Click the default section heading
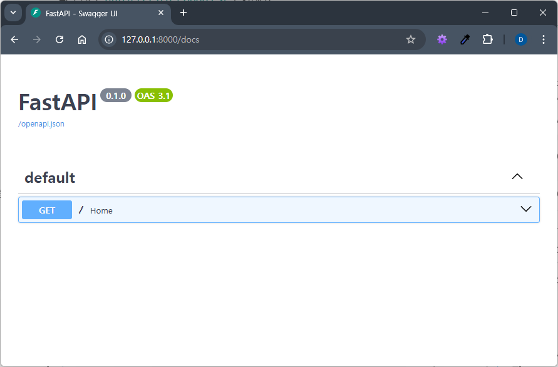558x367 pixels. (50, 178)
